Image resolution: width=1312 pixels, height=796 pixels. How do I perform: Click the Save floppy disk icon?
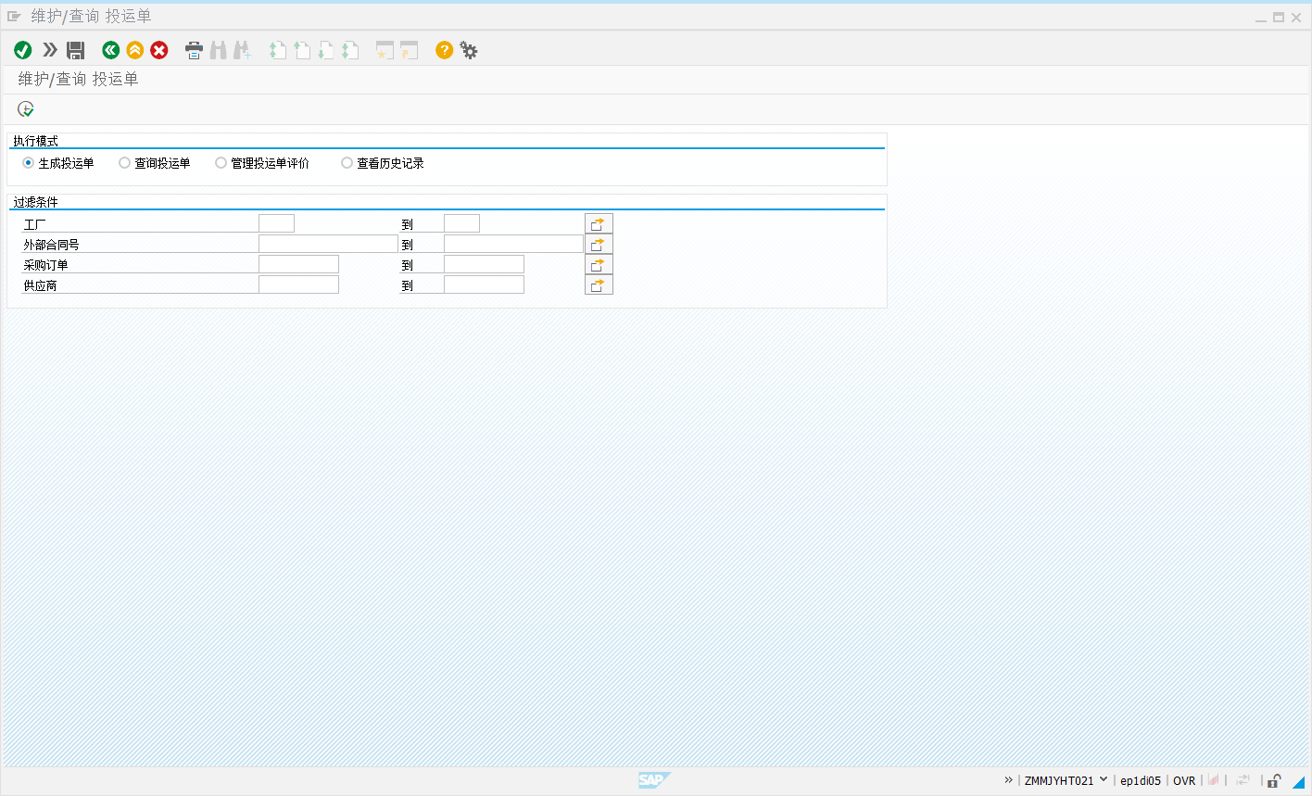pos(76,50)
